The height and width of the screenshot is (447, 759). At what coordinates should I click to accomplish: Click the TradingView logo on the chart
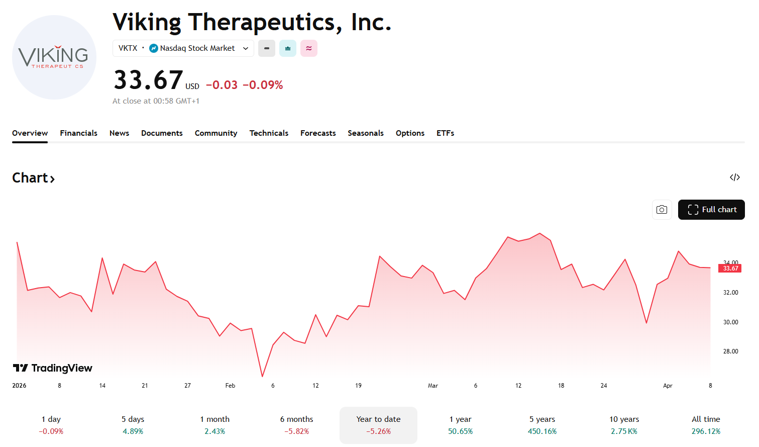click(x=53, y=368)
